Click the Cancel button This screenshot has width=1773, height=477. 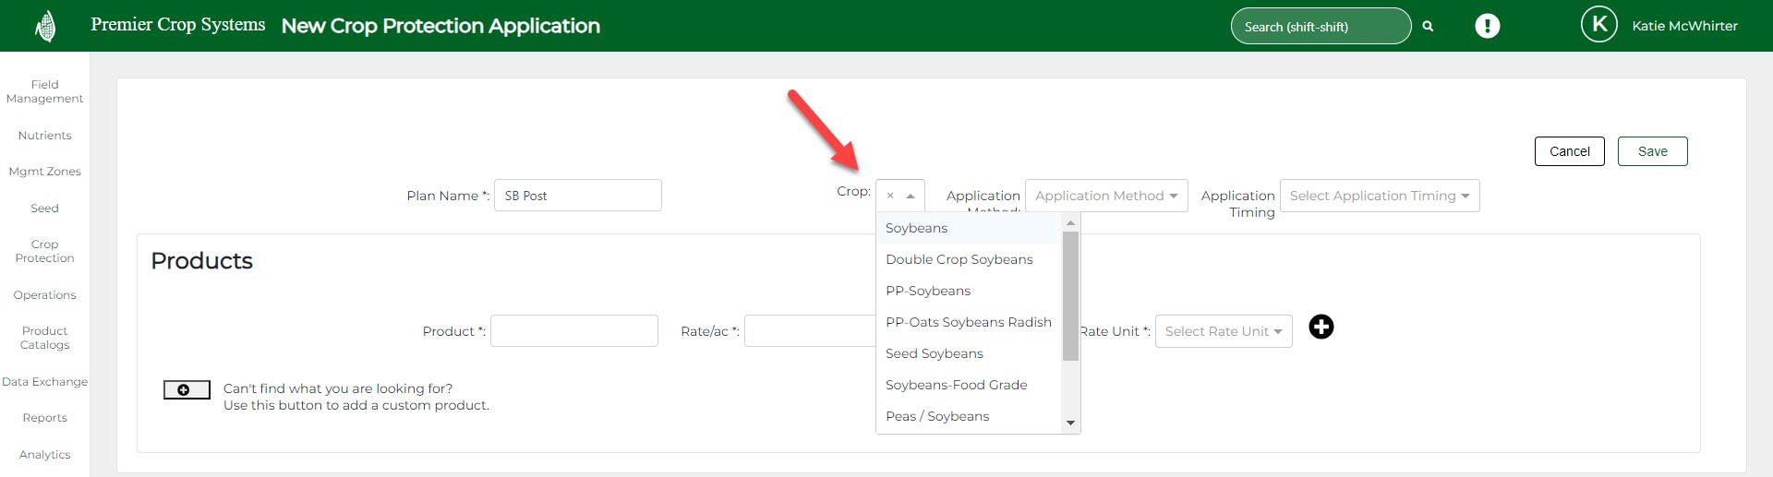(1569, 151)
